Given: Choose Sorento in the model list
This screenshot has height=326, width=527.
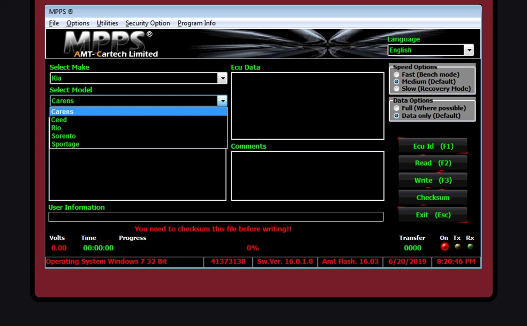Looking at the screenshot, I should tap(138, 136).
